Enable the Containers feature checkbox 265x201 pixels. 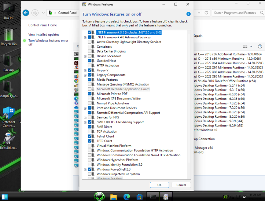click(89, 47)
